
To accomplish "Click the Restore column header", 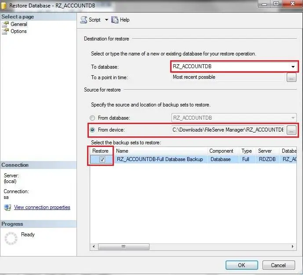I will click(100, 151).
